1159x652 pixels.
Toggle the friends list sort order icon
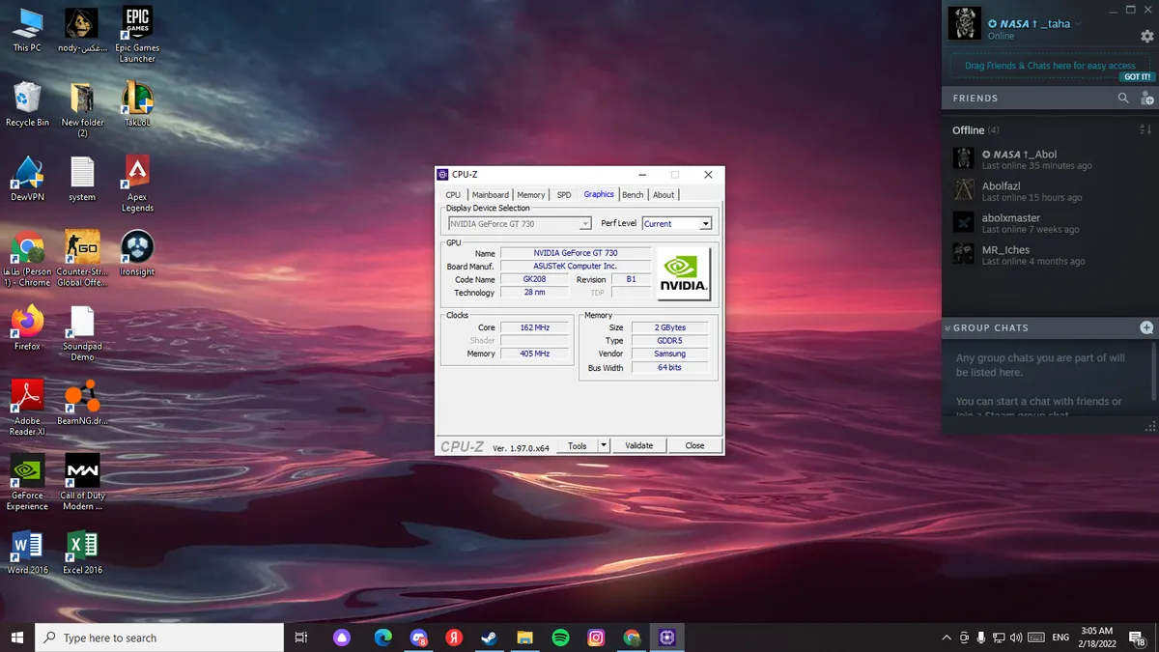pos(1145,129)
